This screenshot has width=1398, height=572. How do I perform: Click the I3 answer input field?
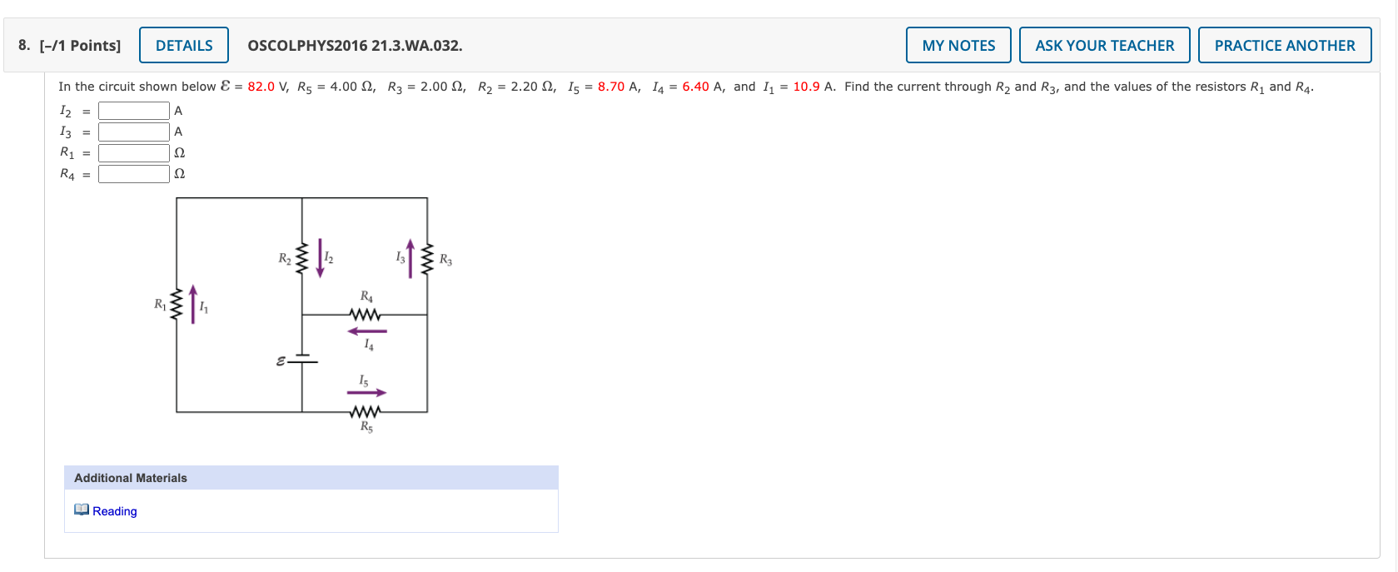pos(133,131)
